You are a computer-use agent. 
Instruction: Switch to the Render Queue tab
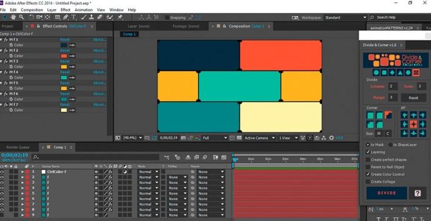pos(18,148)
